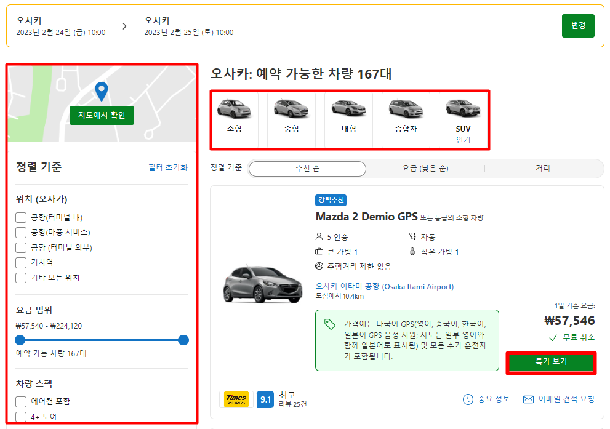Click the 중요 정보 info icon
Screen dimensions: 610x429
(468, 399)
